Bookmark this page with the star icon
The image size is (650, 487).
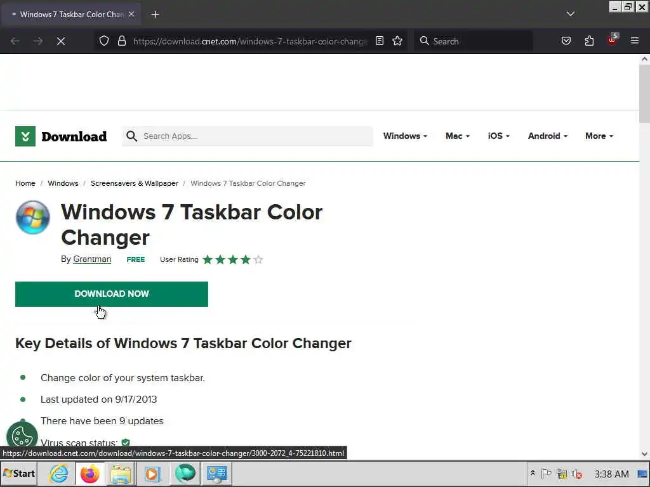397,41
